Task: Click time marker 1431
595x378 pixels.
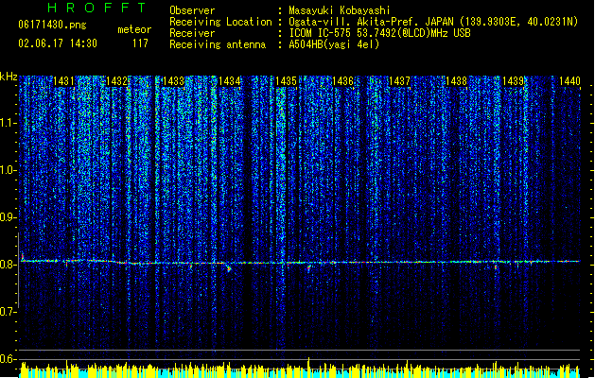Action: pyautogui.click(x=63, y=81)
